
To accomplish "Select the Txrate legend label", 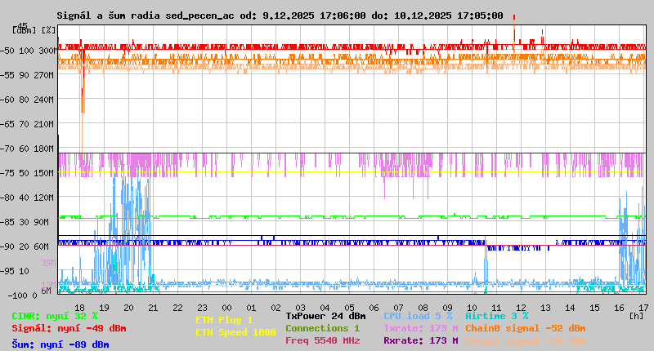I will (420, 328).
